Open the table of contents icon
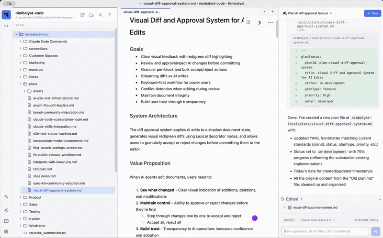This screenshot has width=383, height=238. 248,22
